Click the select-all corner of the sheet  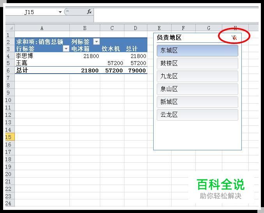pyautogui.click(x=10, y=28)
